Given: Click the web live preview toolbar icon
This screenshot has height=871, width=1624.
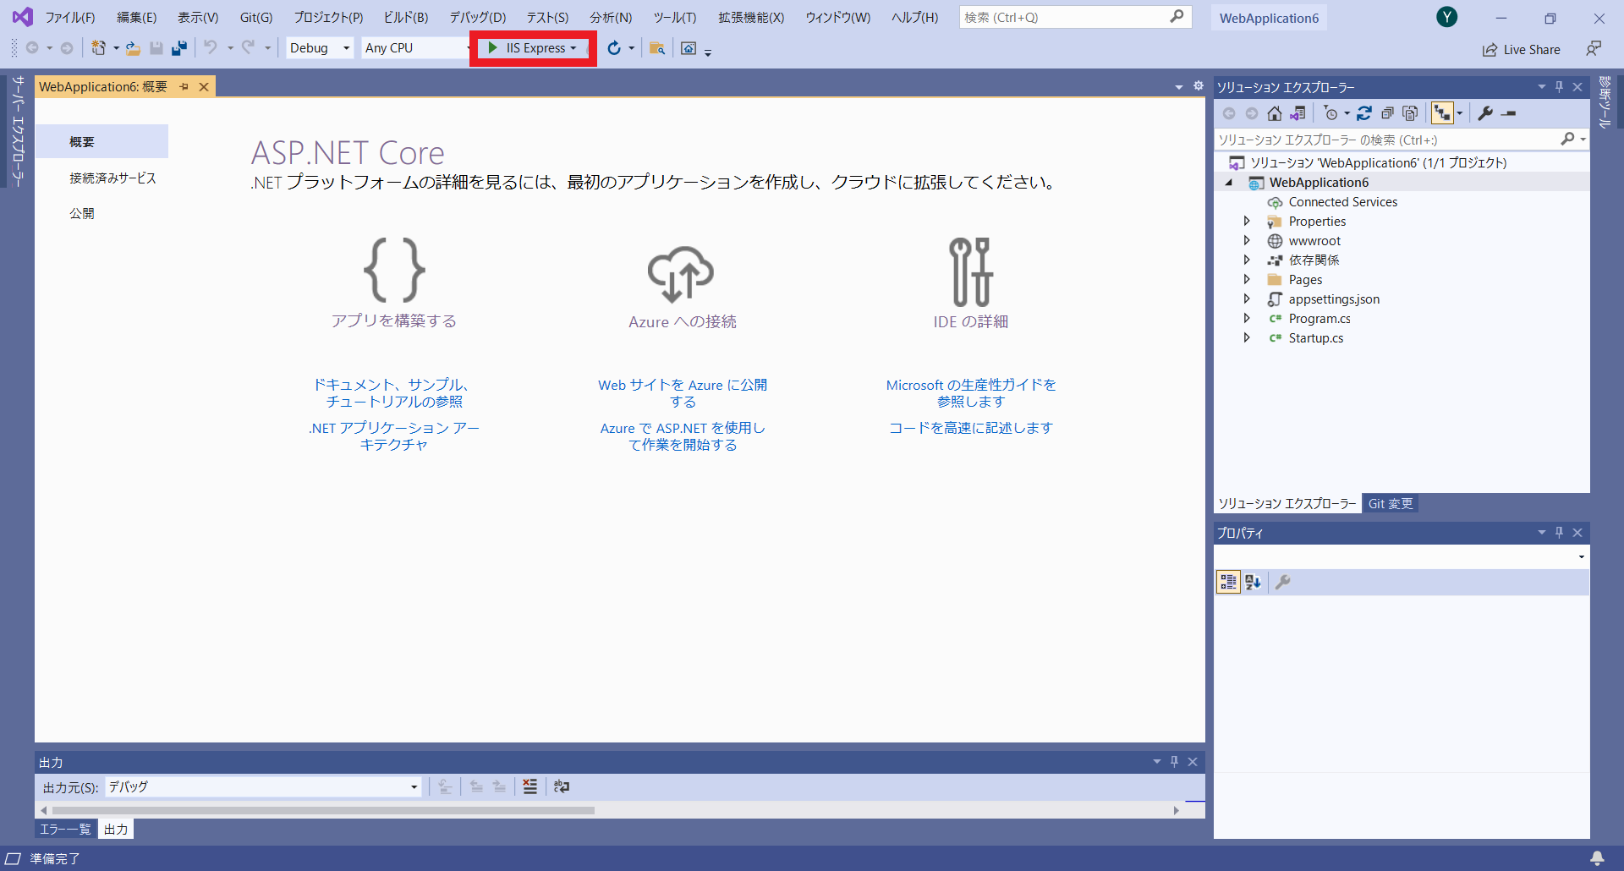Looking at the screenshot, I should click(689, 48).
